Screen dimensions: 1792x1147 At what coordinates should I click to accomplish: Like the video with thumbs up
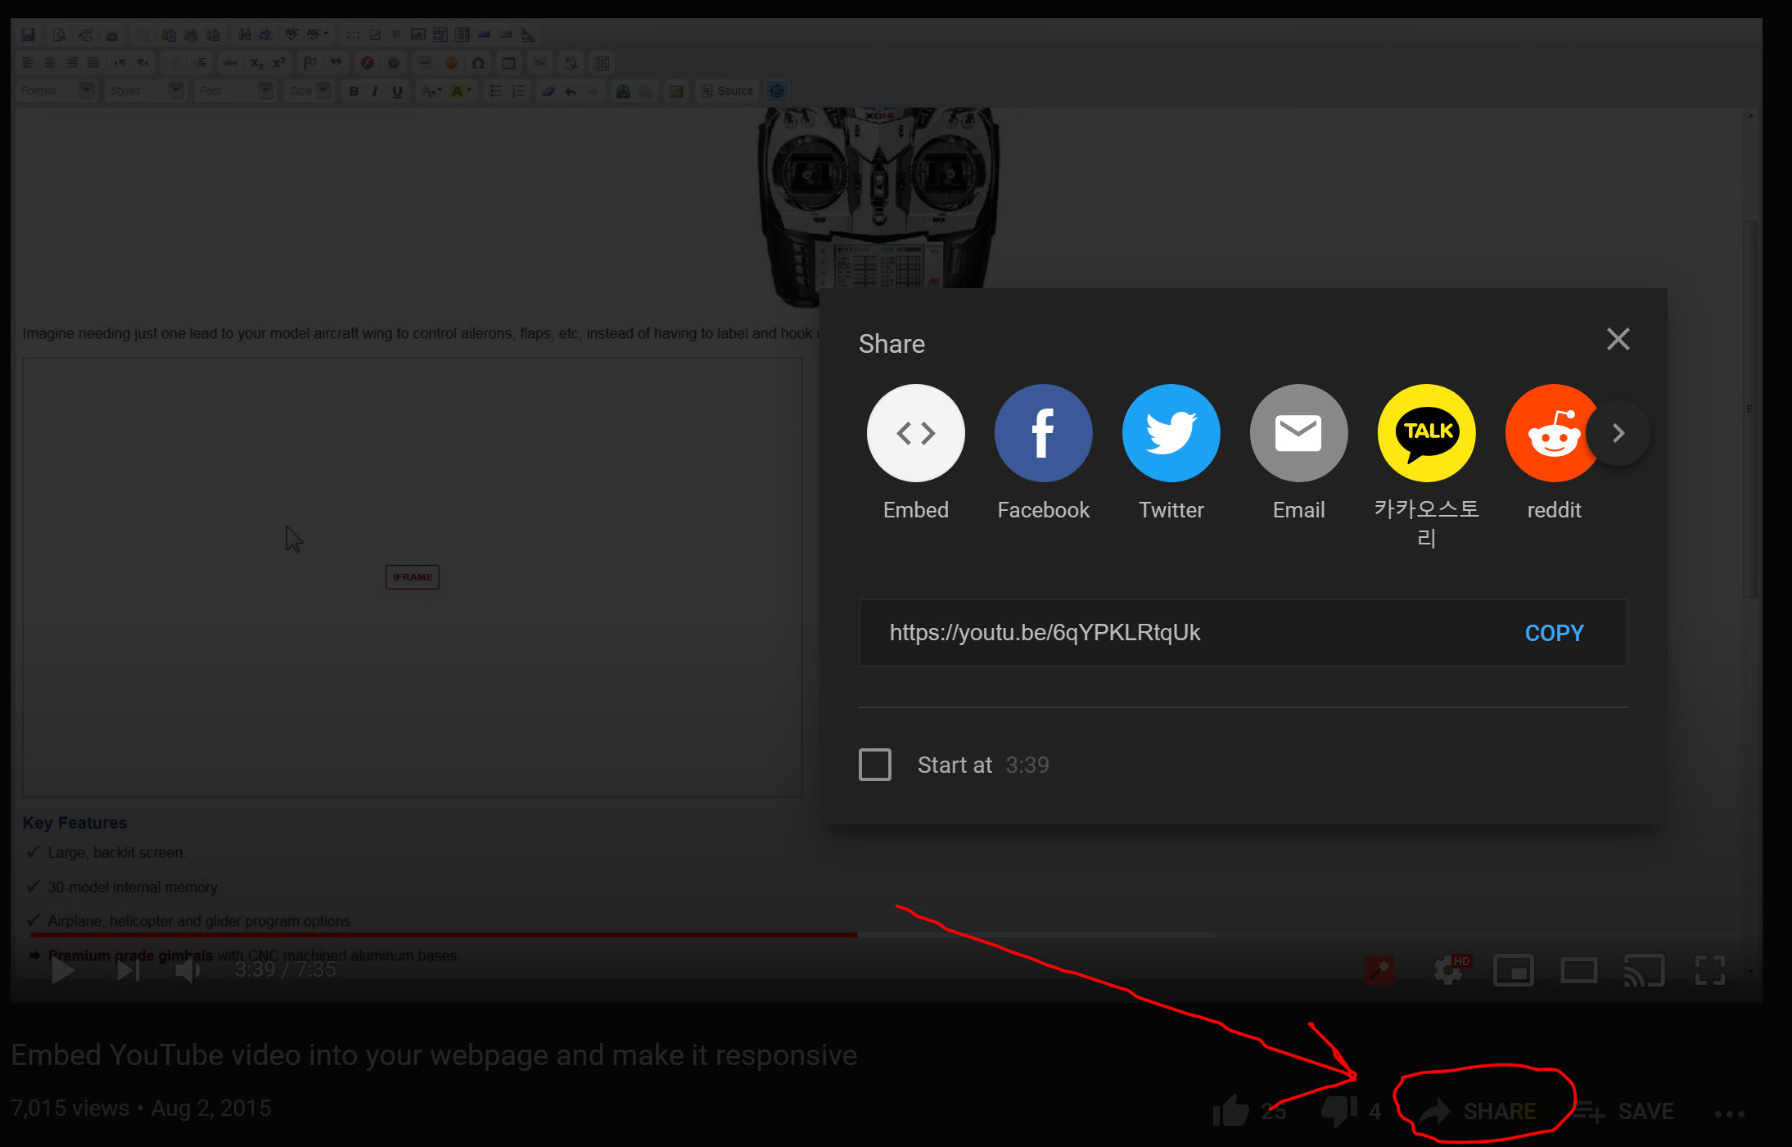[1230, 1111]
